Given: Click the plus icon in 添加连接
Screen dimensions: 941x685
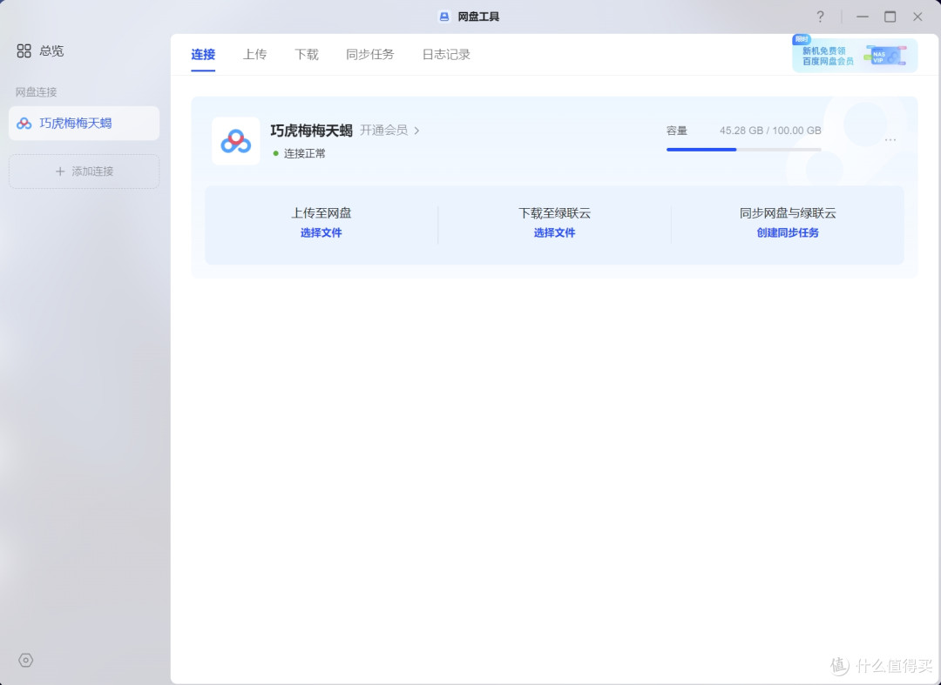Looking at the screenshot, I should [x=60, y=171].
